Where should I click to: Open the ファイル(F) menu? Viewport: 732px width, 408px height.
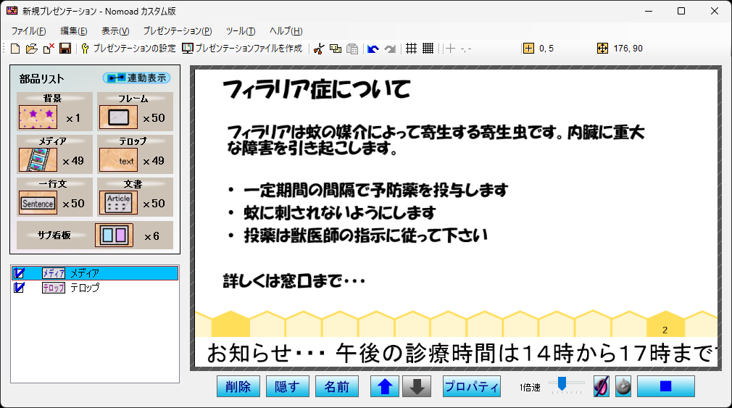(x=28, y=31)
